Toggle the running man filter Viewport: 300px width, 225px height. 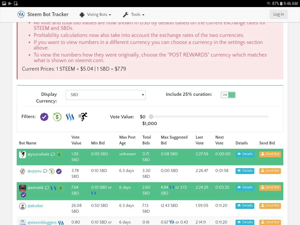pos(83,117)
